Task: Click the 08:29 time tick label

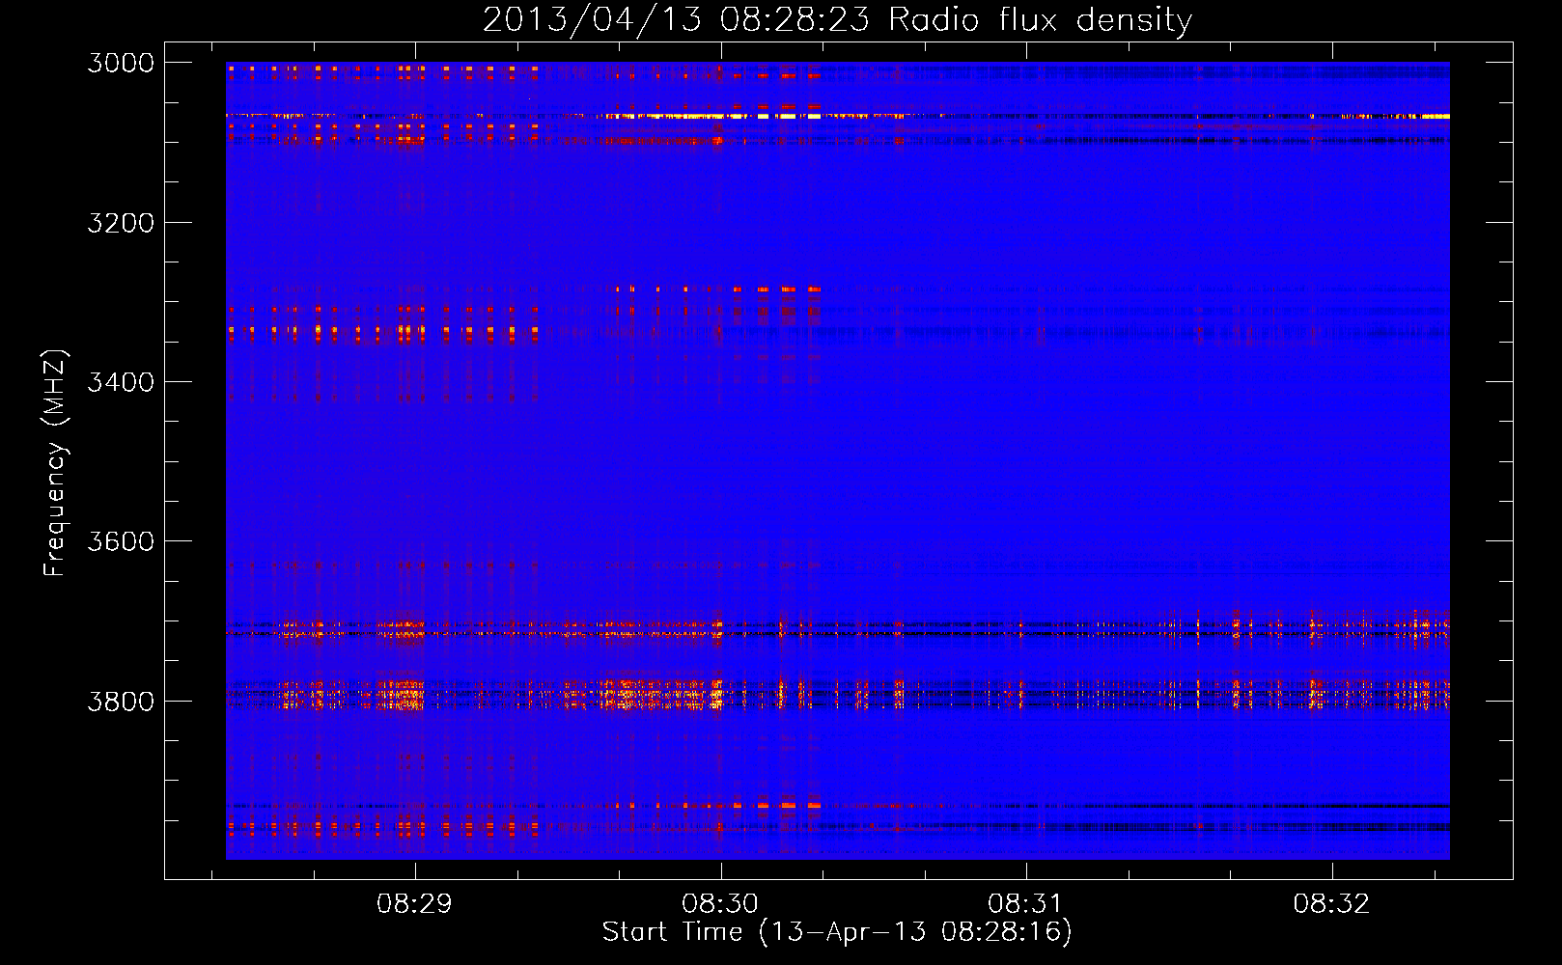Action: click(x=415, y=904)
